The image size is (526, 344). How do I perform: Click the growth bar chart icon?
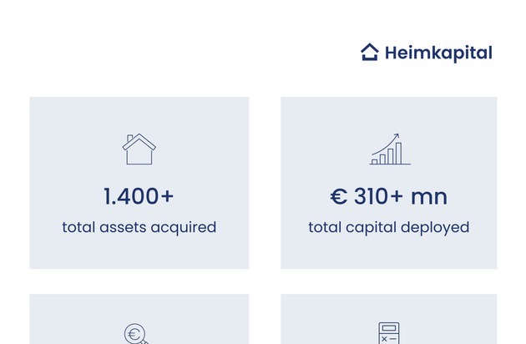click(389, 149)
